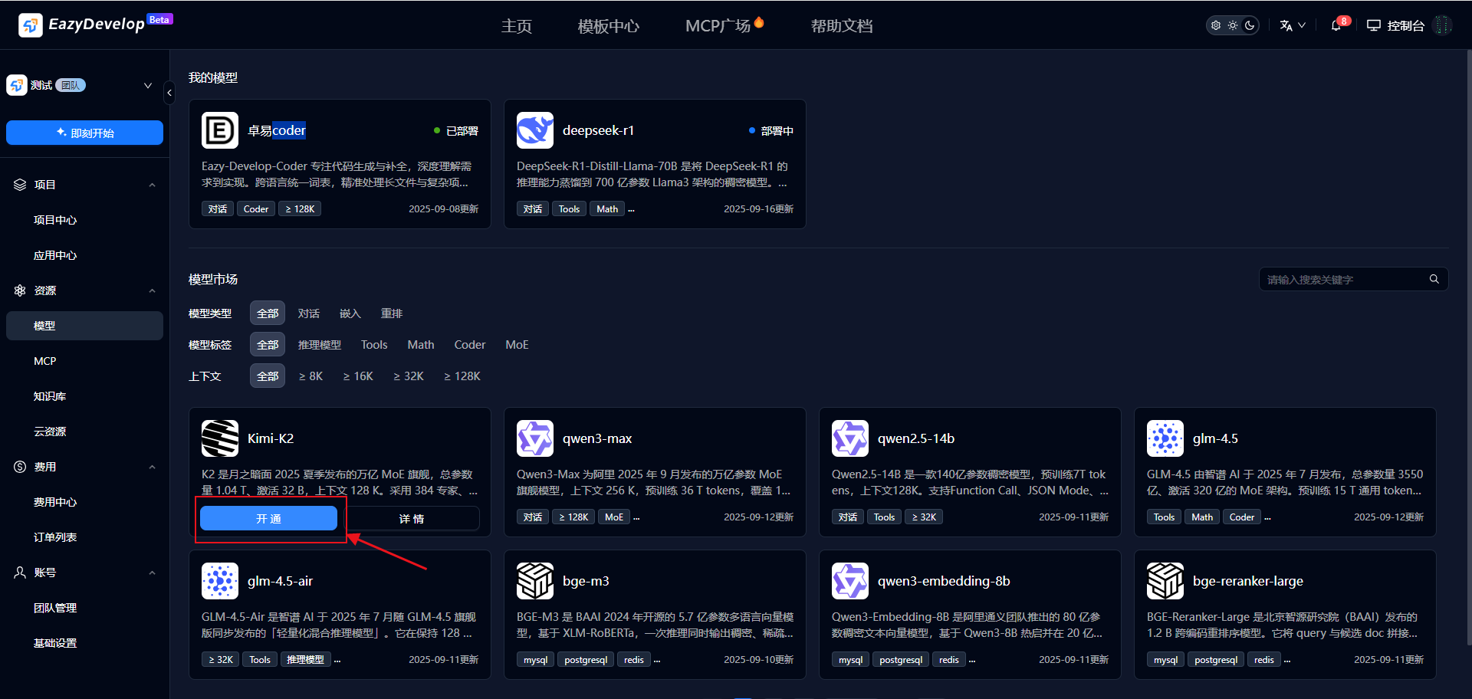
Task: Click the deepseek-r1 whale logo
Action: (x=535, y=130)
